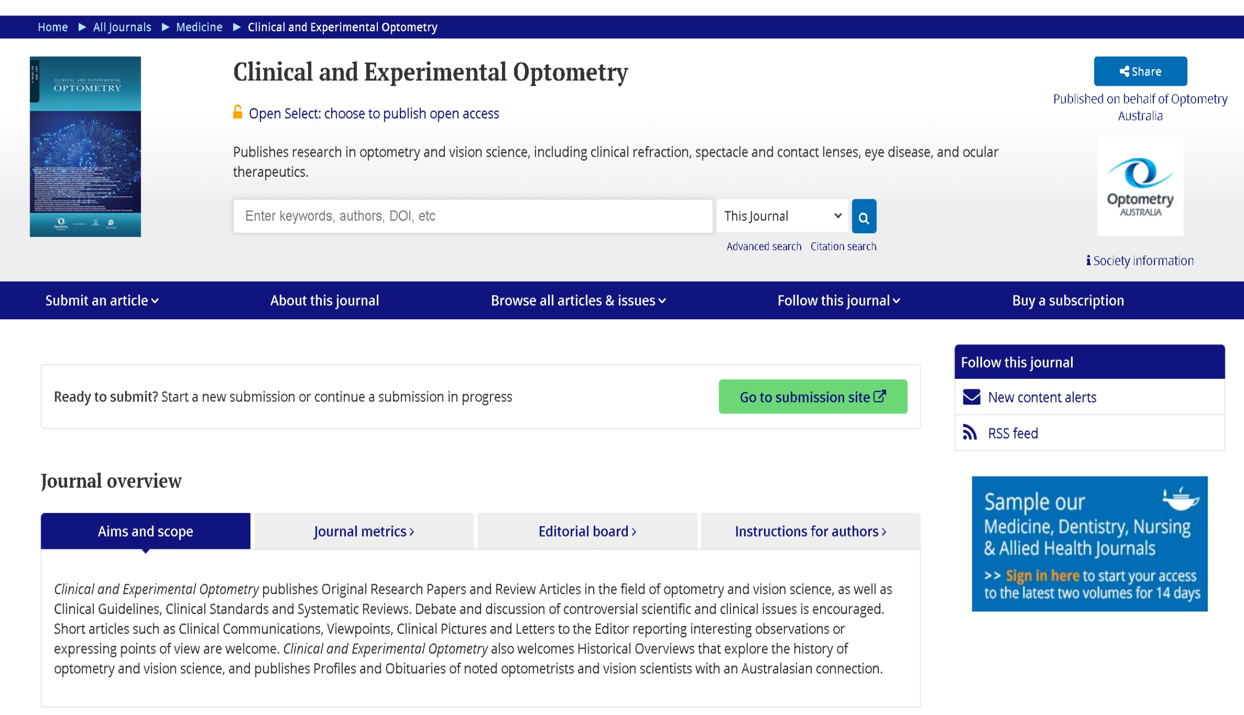Open the search scope 'This Journal' dropdown
The height and width of the screenshot is (715, 1244).
[782, 216]
